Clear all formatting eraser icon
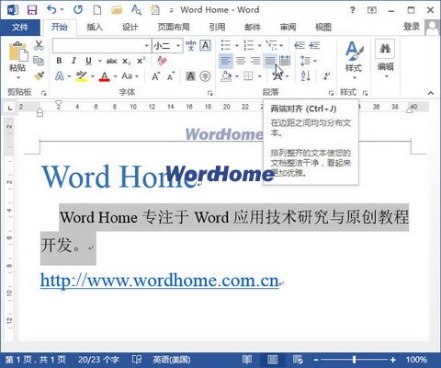Image resolution: width=441 pixels, height=368 pixels. tap(162, 61)
